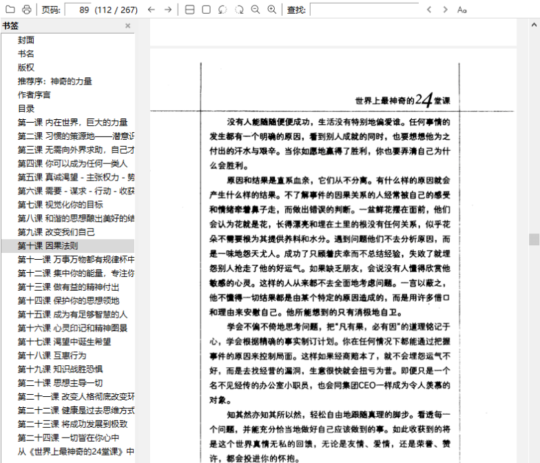
Task: Click the print icon in toolbar
Action: [x=26, y=10]
